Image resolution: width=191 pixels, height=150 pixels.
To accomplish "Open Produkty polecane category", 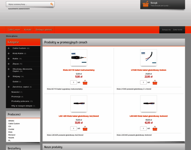I will 20,101.
